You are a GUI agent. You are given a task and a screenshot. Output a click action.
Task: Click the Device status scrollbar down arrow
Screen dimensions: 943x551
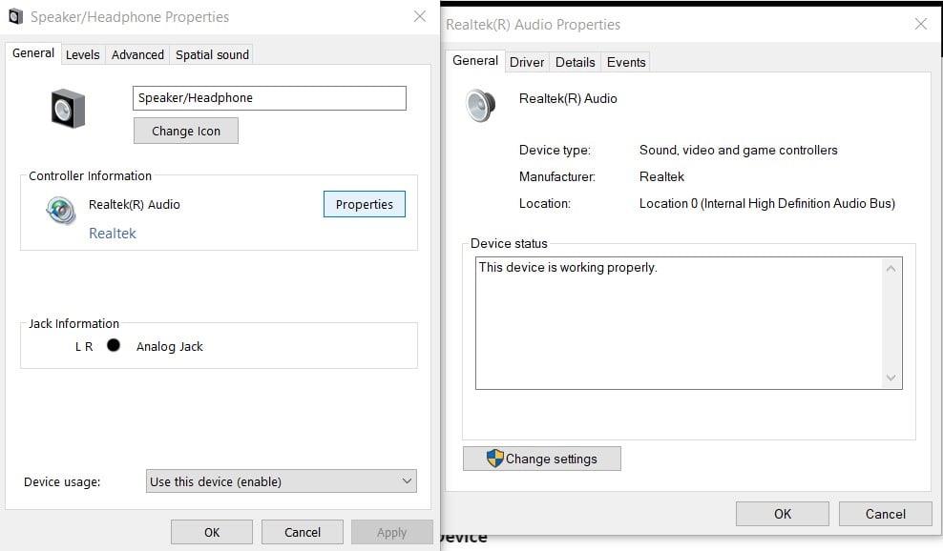point(891,378)
